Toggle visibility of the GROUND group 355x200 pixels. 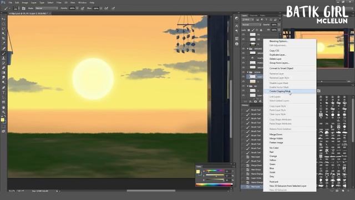(x=244, y=48)
